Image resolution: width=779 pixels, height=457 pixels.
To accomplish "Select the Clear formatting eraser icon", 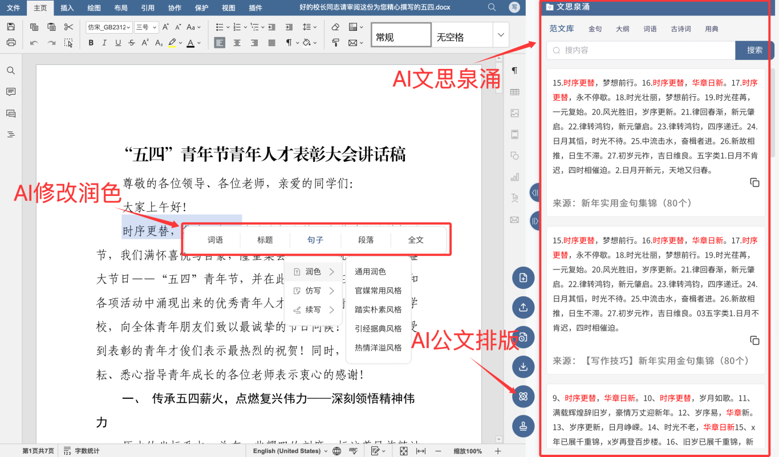I will 335,27.
